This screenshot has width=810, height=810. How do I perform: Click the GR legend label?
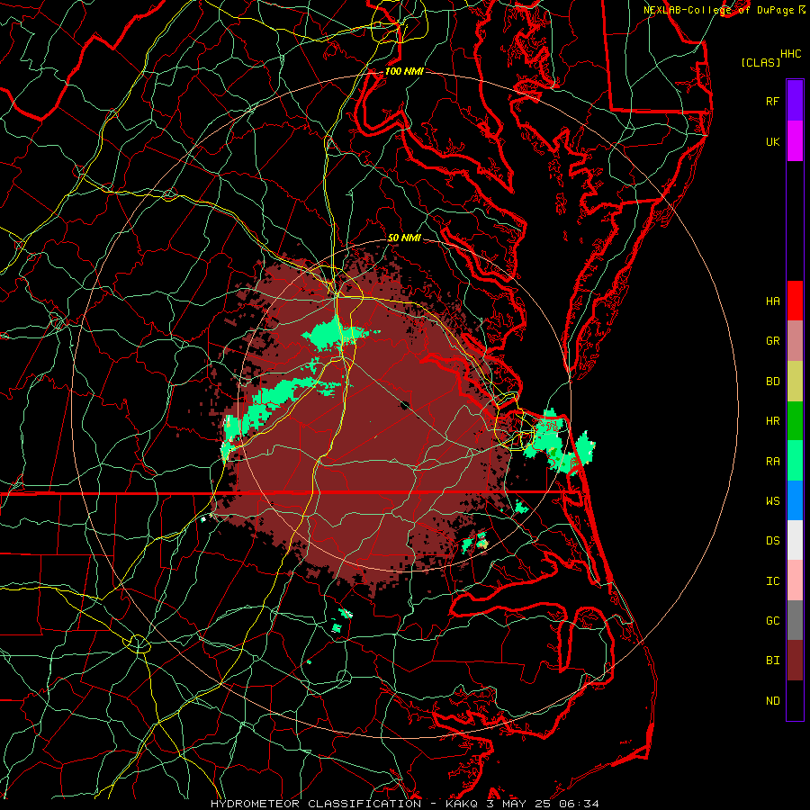click(x=772, y=341)
